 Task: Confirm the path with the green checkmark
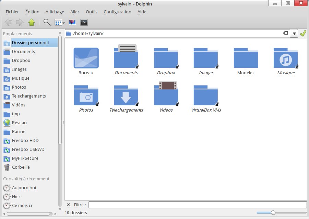tap(303, 33)
